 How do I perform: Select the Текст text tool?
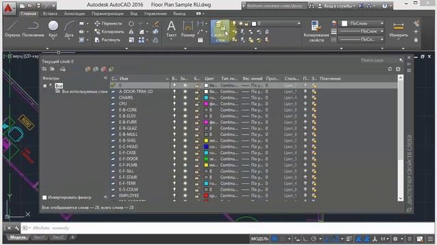click(x=171, y=29)
